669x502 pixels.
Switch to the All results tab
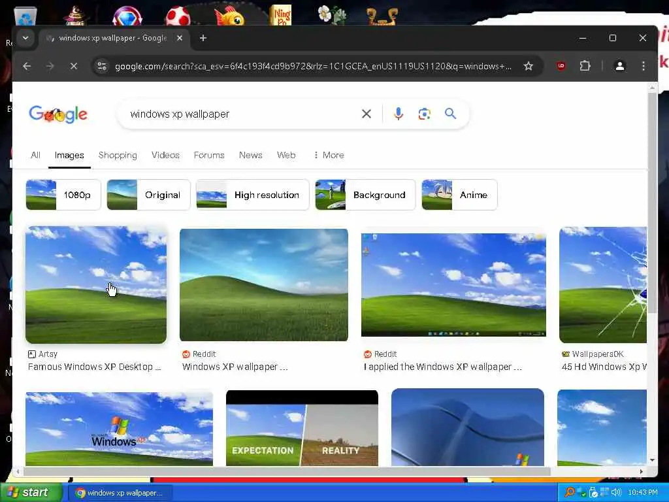click(x=35, y=155)
